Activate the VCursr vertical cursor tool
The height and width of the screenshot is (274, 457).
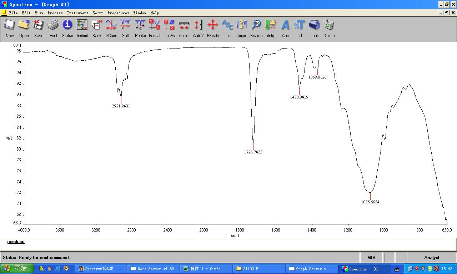111,28
